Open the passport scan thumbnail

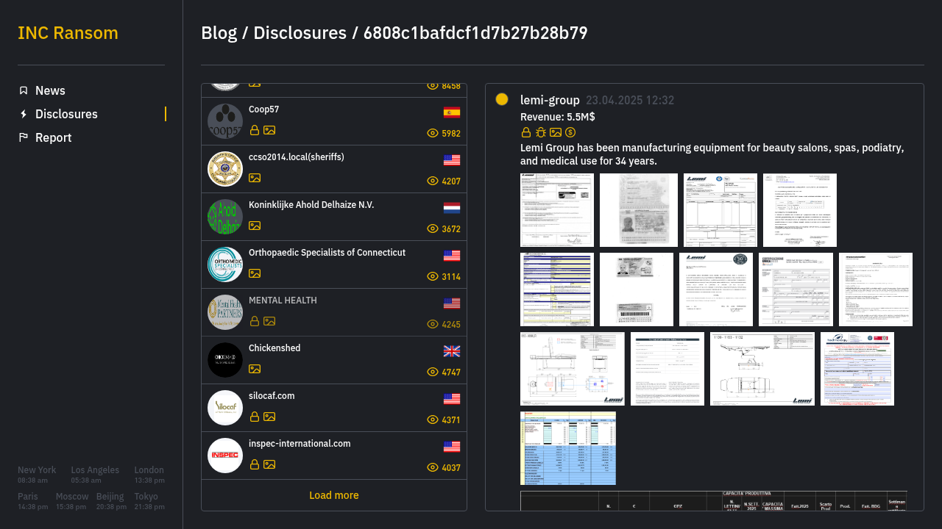[x=639, y=210]
